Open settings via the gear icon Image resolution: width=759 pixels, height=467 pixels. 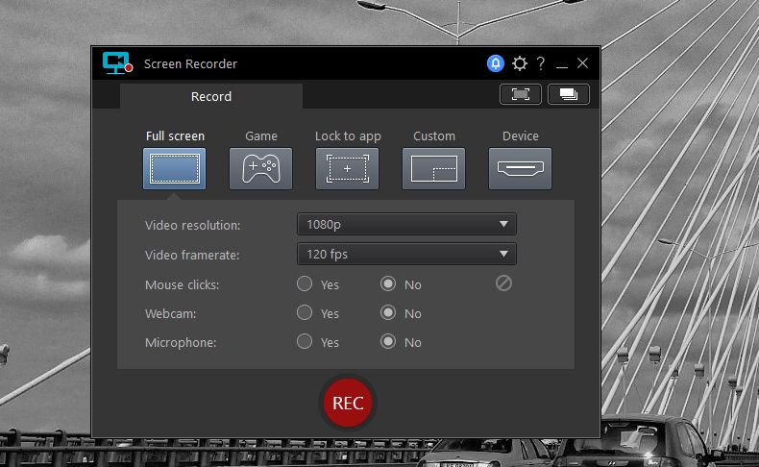(520, 63)
